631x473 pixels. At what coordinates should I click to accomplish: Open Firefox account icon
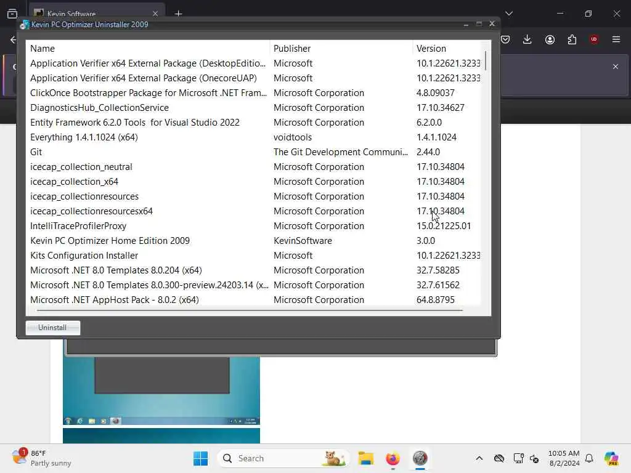tap(550, 39)
